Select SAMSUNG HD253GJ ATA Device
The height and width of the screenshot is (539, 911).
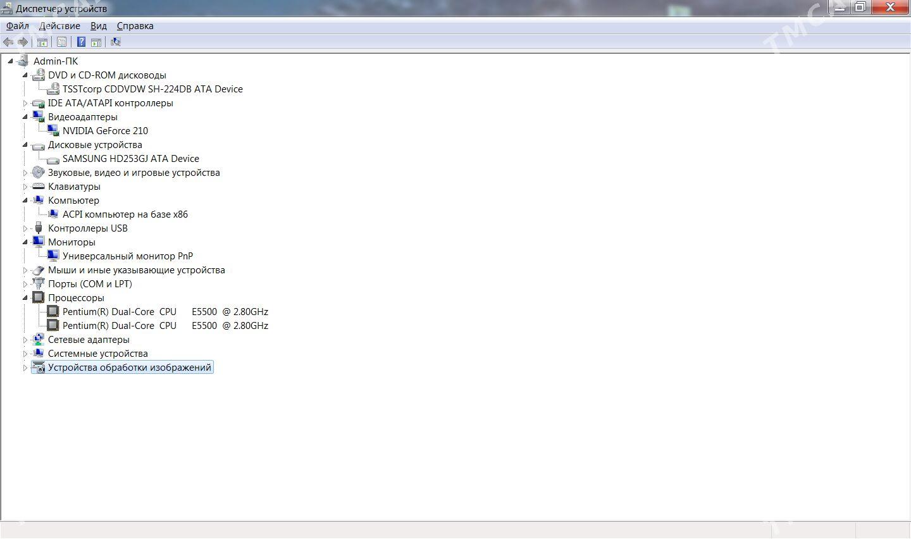pyautogui.click(x=130, y=159)
